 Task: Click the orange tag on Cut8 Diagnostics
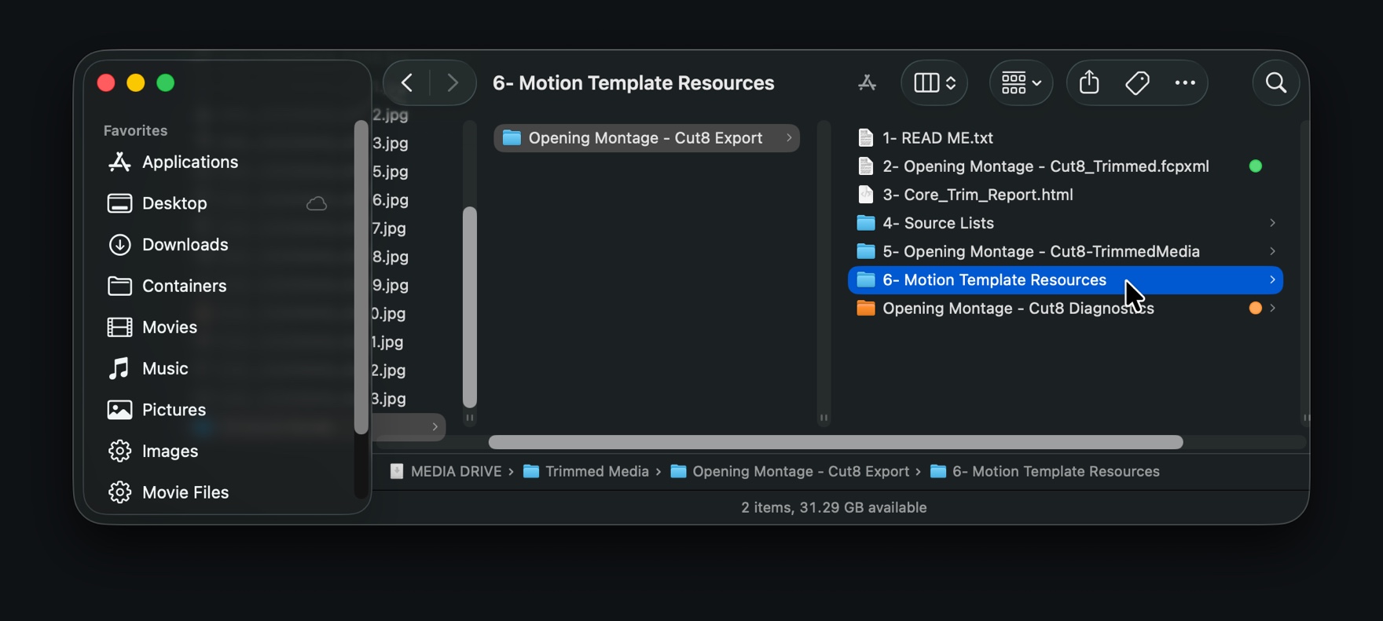[x=1256, y=308]
